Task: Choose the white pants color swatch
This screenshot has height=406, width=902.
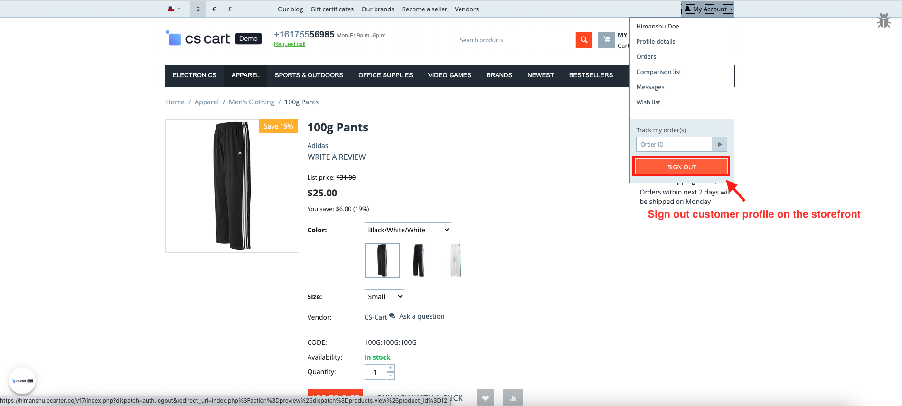Action: coord(455,260)
